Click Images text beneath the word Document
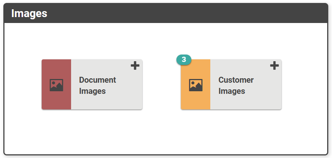 click(92, 91)
